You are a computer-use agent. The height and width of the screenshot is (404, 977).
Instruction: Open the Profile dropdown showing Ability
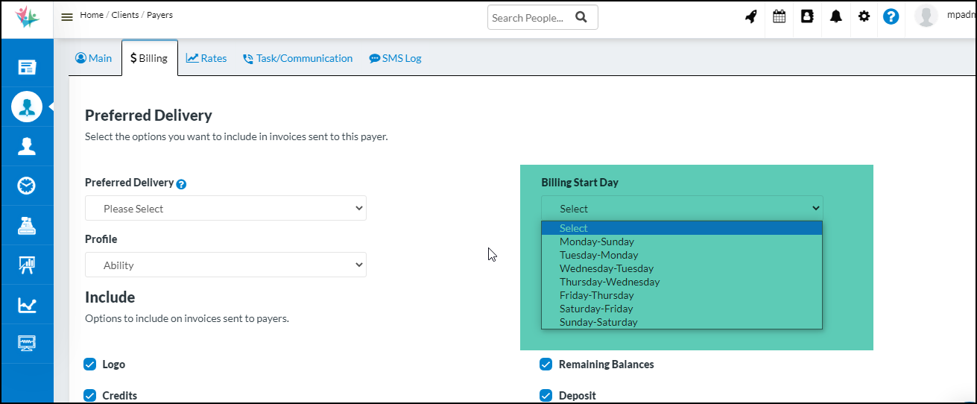[225, 265]
